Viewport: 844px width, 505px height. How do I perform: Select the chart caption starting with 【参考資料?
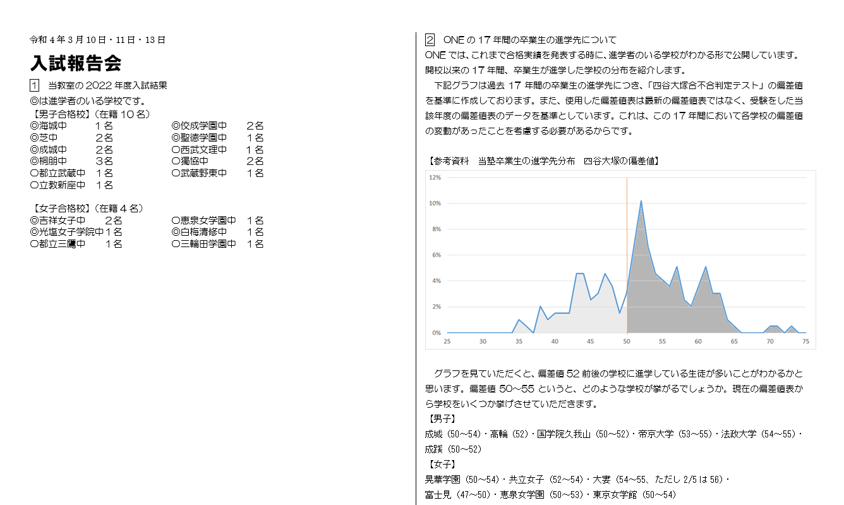543,161
